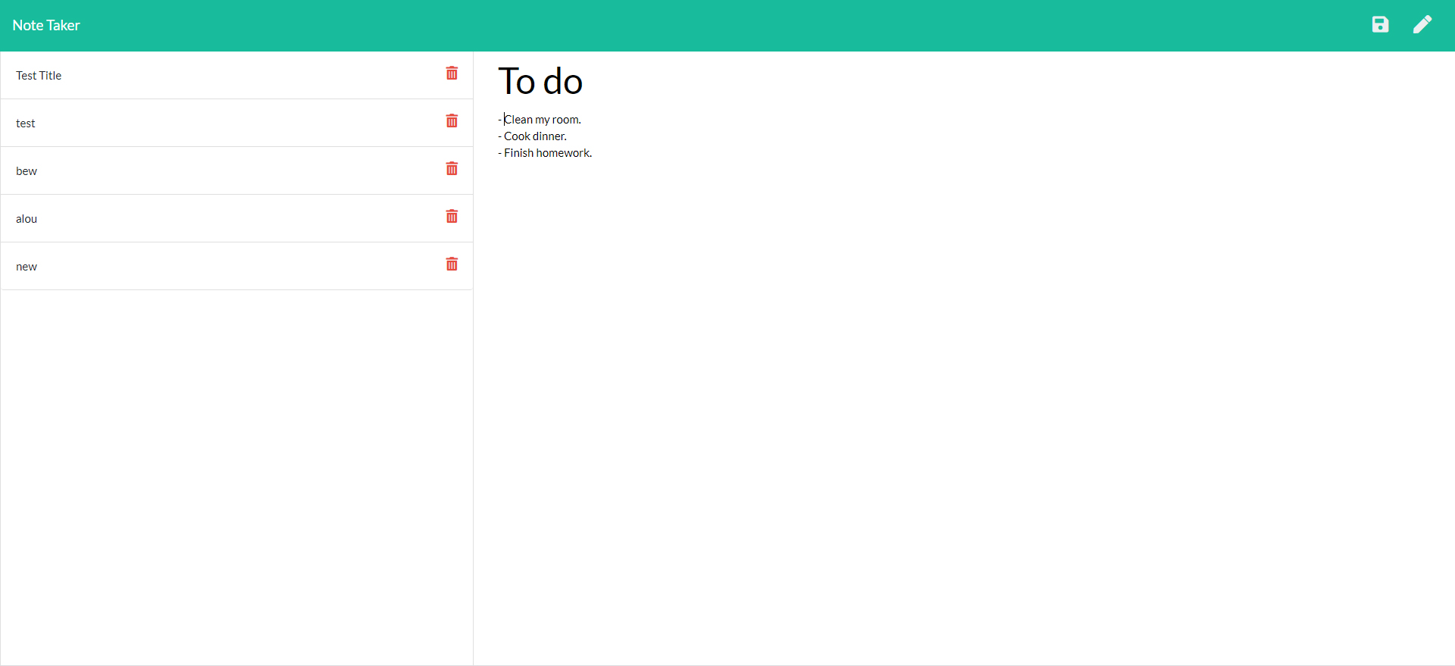Click the 'Finish homework.' line
The image size is (1455, 666).
click(x=545, y=153)
